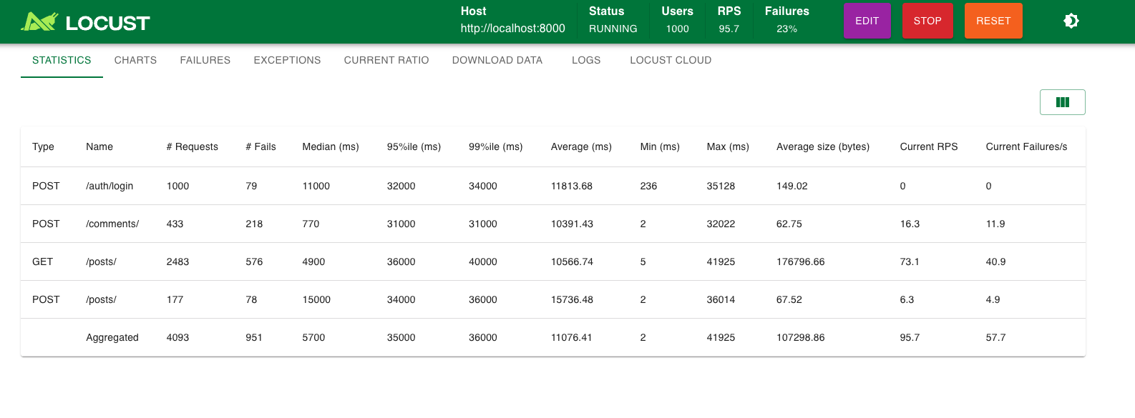1135x418 pixels.
Task: Open the column selector icon button
Action: (1062, 102)
